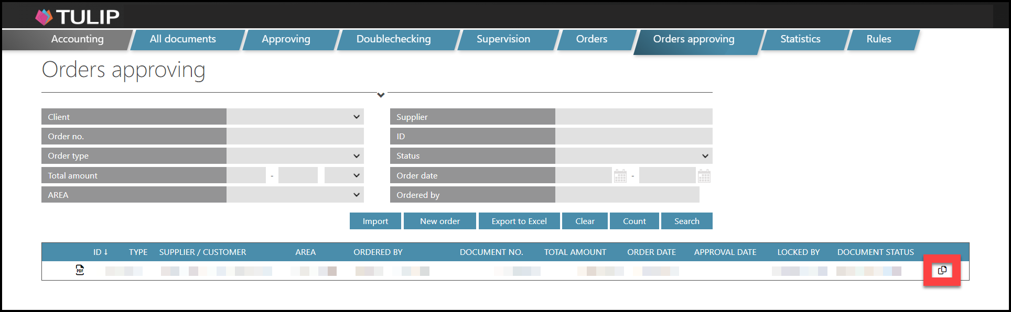Open the Order type dropdown

click(x=295, y=156)
